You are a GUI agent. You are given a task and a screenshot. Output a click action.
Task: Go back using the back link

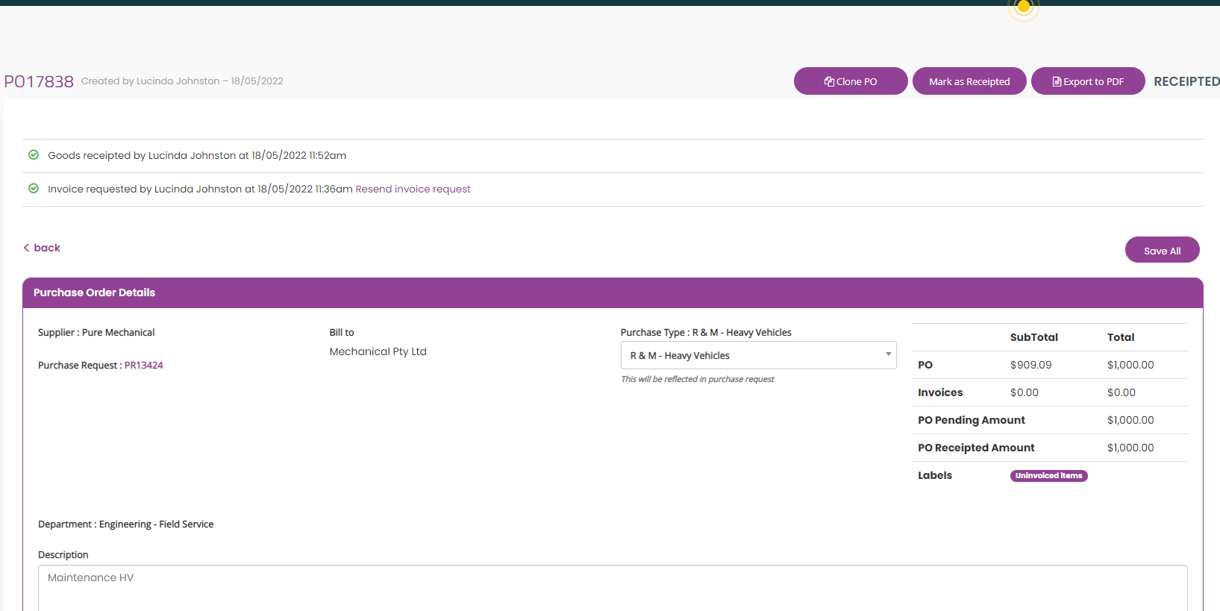coord(42,248)
